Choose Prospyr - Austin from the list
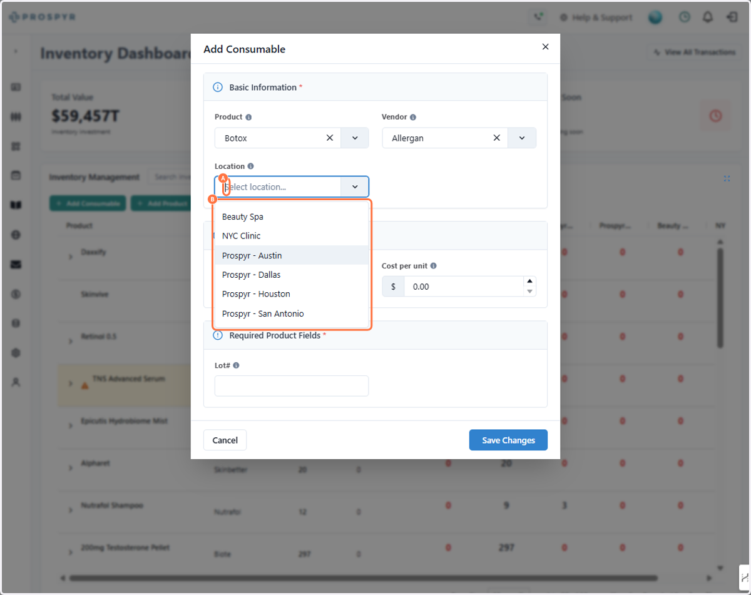 292,255
